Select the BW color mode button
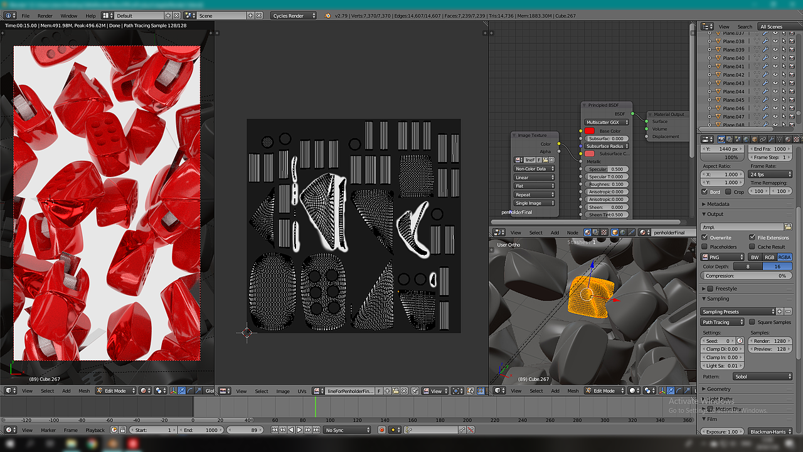The width and height of the screenshot is (803, 452). tap(755, 257)
